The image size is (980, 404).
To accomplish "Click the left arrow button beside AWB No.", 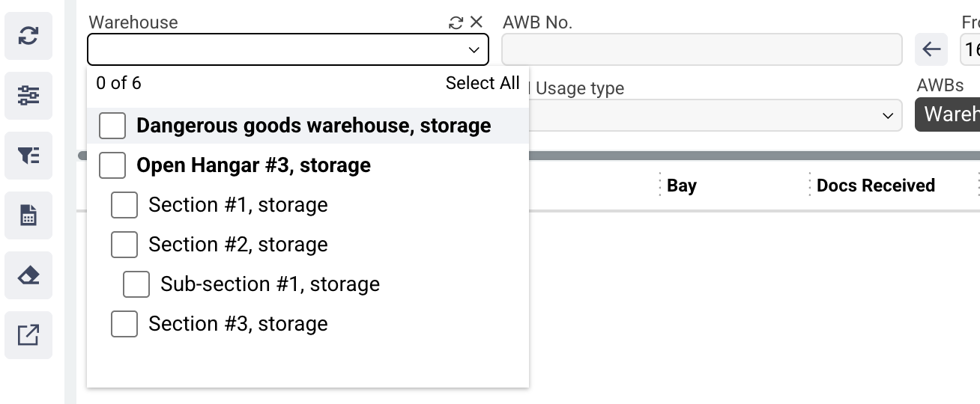I will [931, 50].
